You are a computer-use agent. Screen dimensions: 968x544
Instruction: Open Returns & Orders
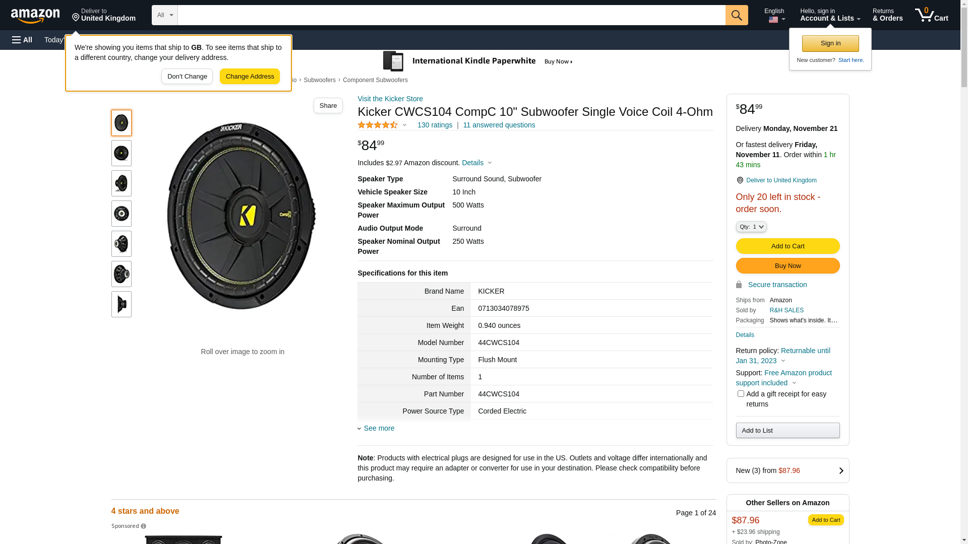click(887, 15)
